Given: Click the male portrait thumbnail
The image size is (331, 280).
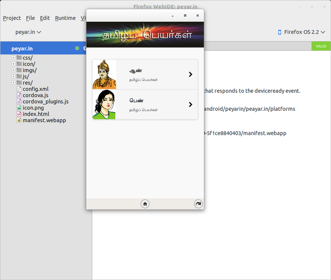Looking at the screenshot, I should point(104,74).
